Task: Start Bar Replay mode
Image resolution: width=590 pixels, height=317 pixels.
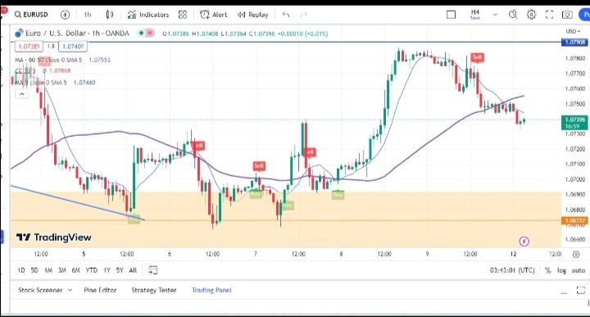Action: click(x=253, y=15)
